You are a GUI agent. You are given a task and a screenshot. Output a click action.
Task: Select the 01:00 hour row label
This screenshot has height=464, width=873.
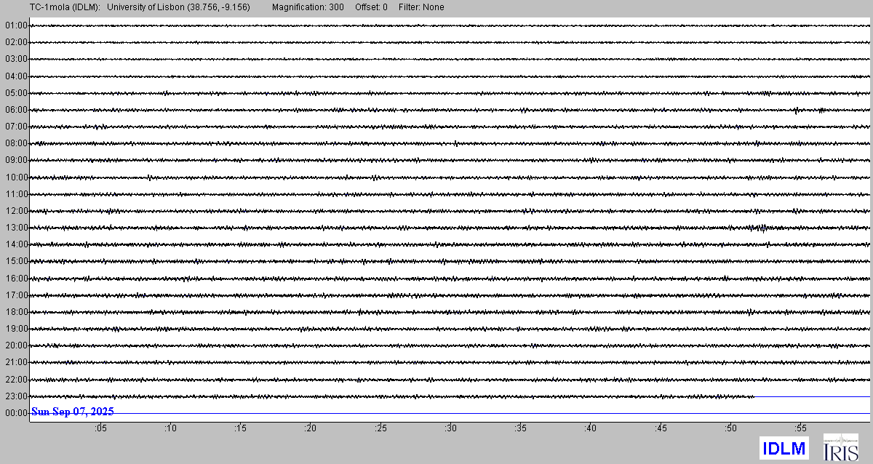coord(15,25)
